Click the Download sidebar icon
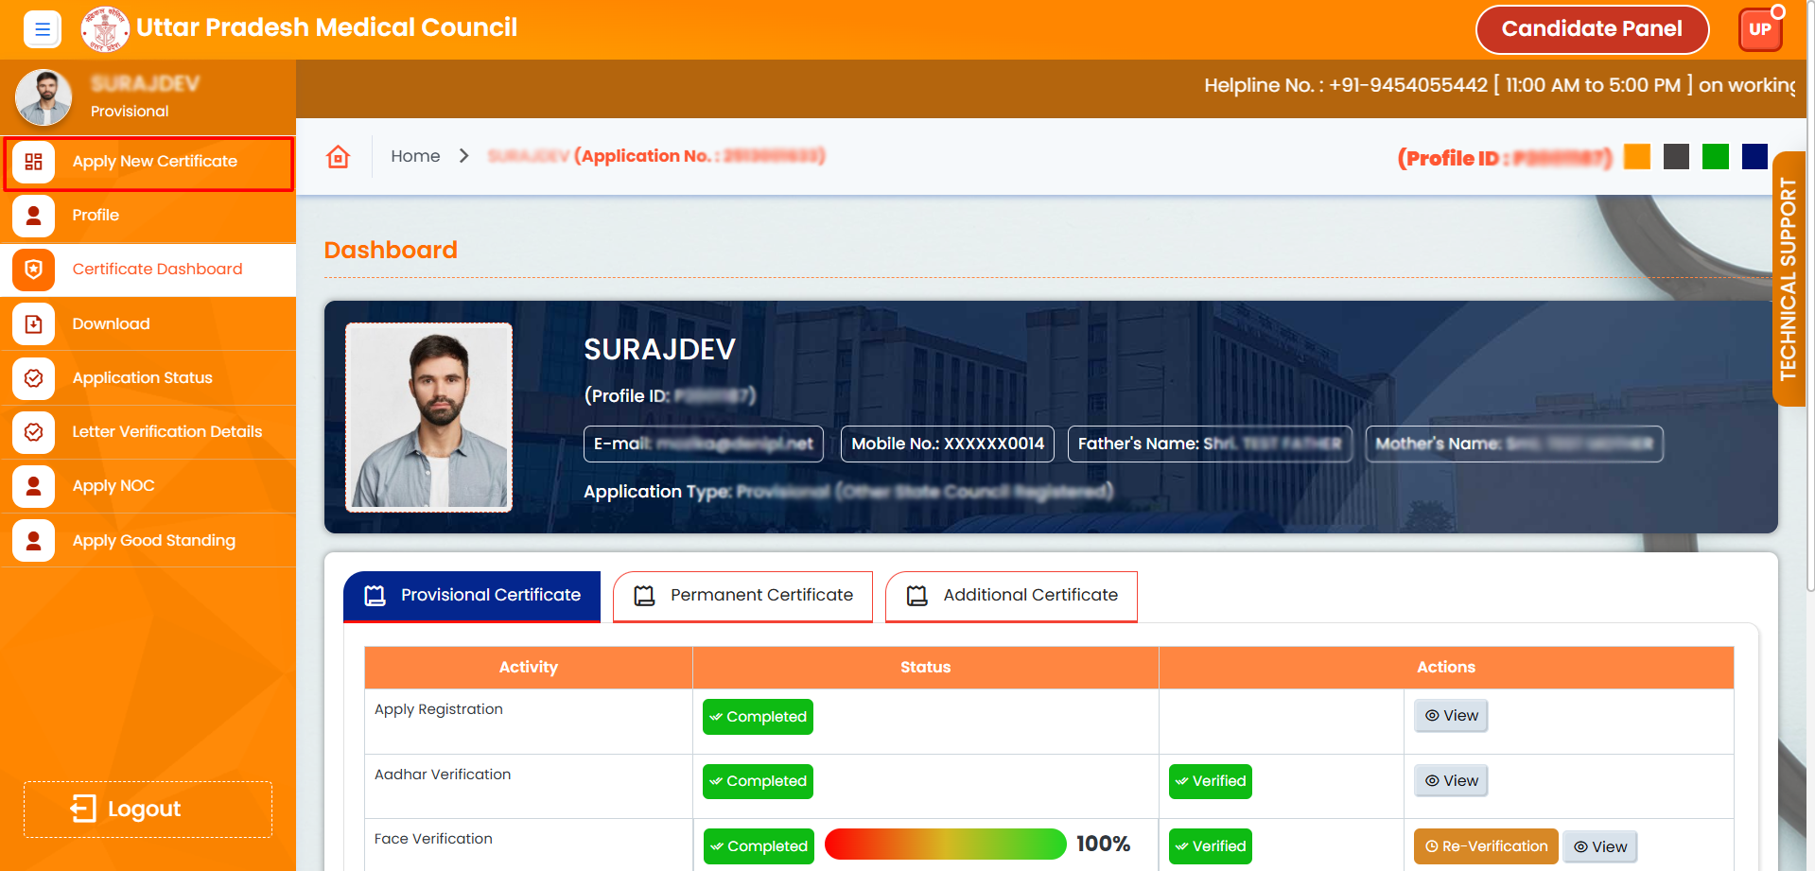The width and height of the screenshot is (1815, 871). click(34, 324)
